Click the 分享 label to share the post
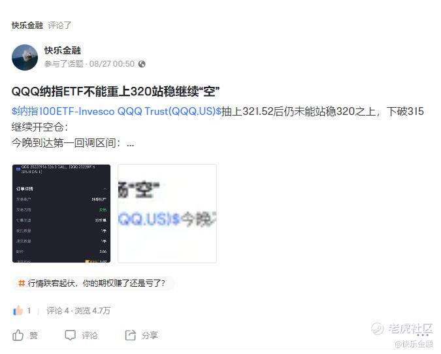 point(150,336)
